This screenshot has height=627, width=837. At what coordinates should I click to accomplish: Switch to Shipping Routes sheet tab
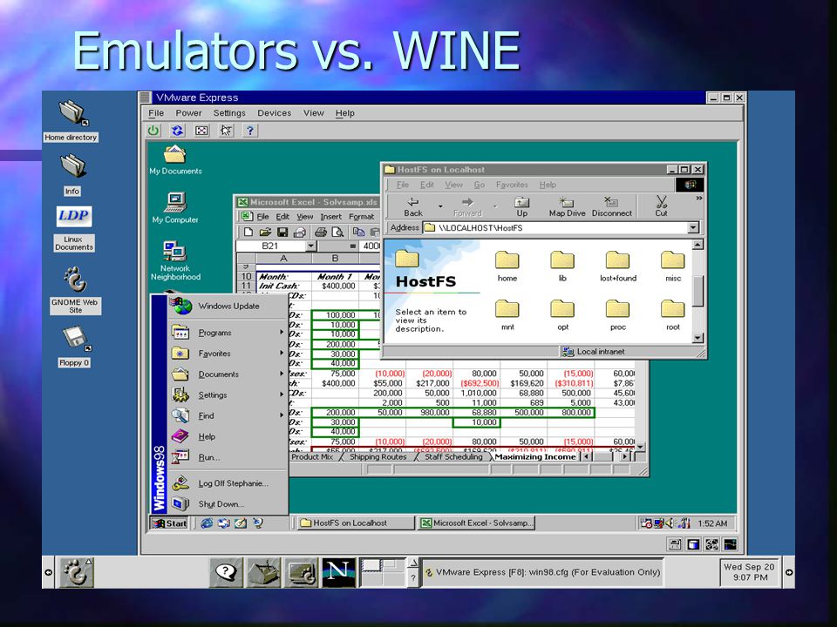(x=378, y=457)
